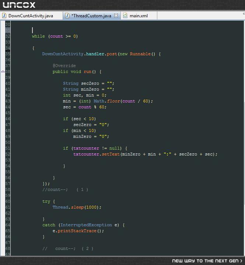Click 'catch' keyword on line 64
Viewport: 245px width, 265px height.
point(49,225)
